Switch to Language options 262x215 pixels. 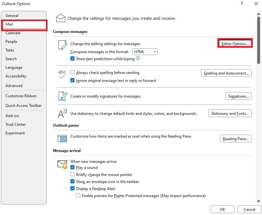point(24,68)
